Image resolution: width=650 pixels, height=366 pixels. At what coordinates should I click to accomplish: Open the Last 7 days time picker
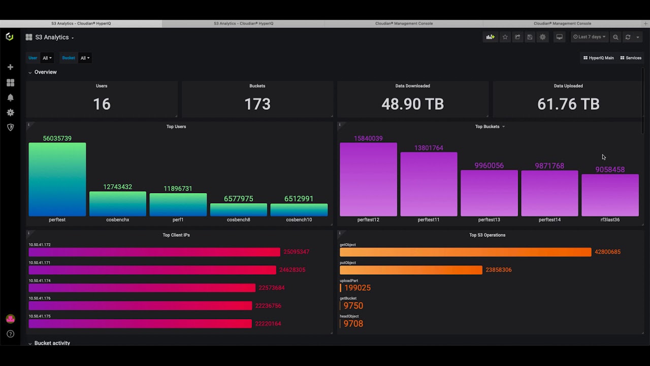[589, 37]
